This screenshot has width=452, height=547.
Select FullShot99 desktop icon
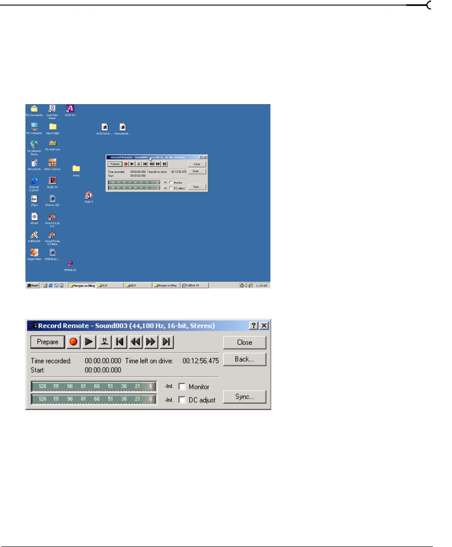[34, 237]
